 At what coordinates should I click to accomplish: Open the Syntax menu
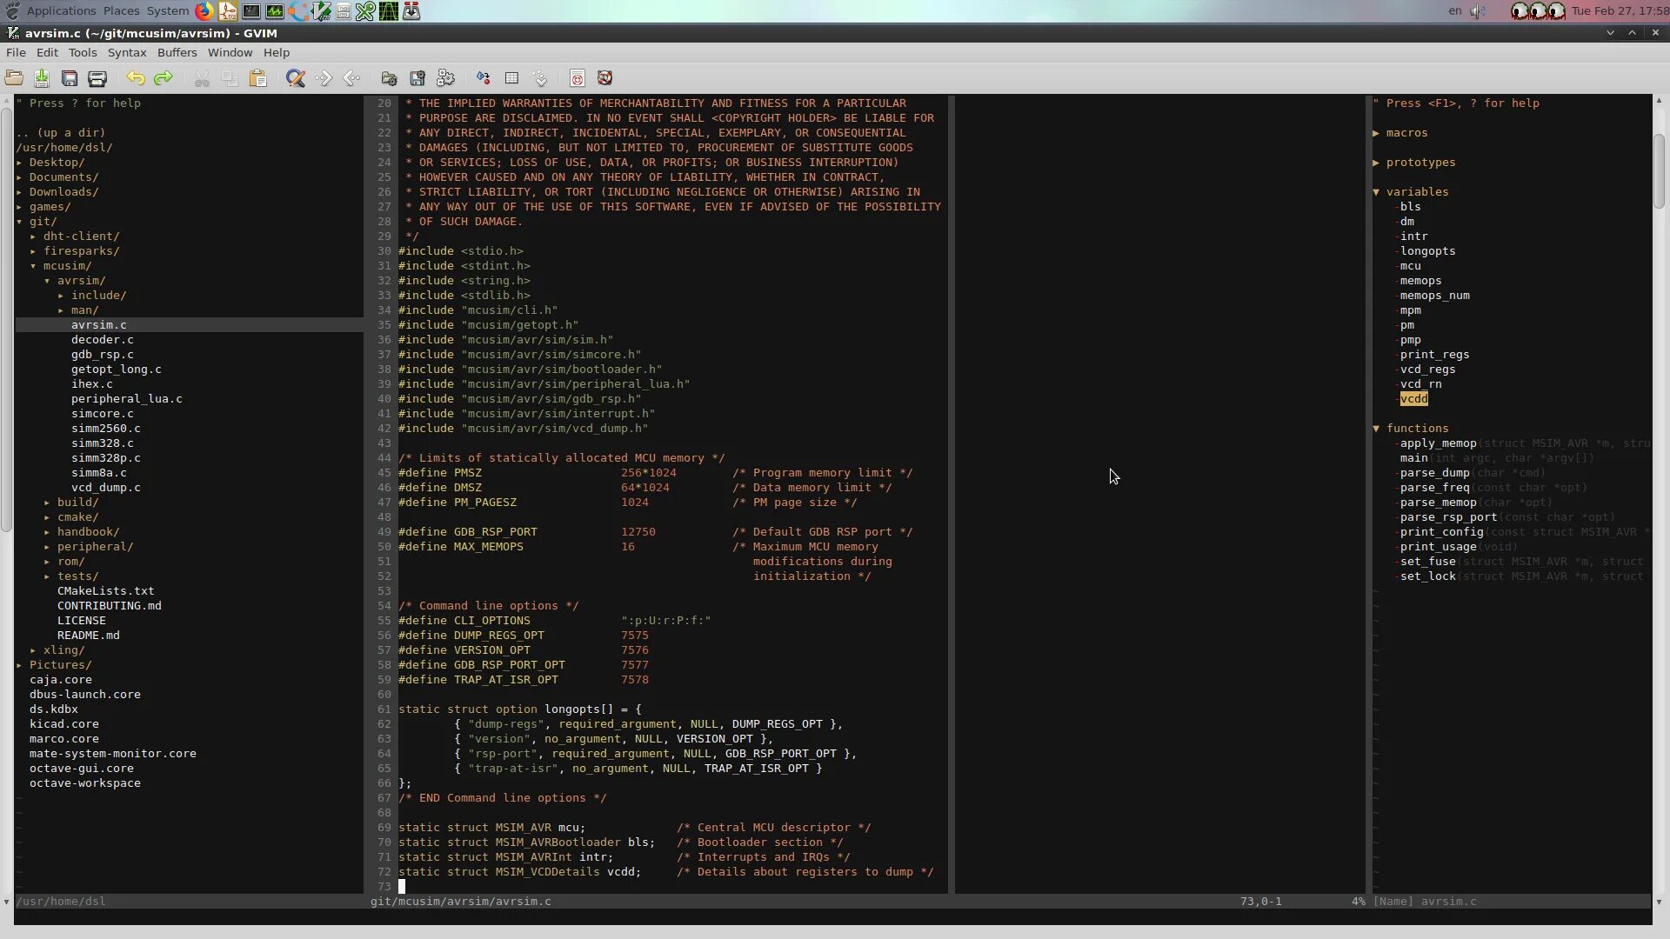pos(127,52)
